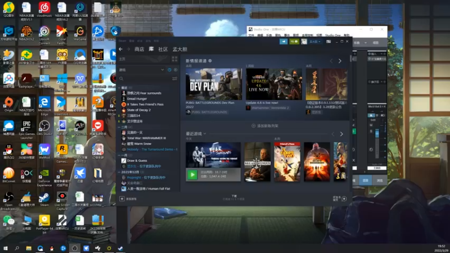Viewport: 450px width, 253px height.
Task: Open the collections grid view icon
Action: pos(174,59)
